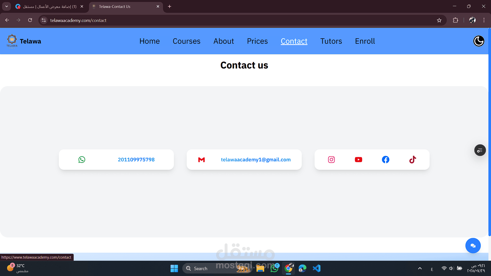Go to the Courses nav item

pyautogui.click(x=186, y=41)
